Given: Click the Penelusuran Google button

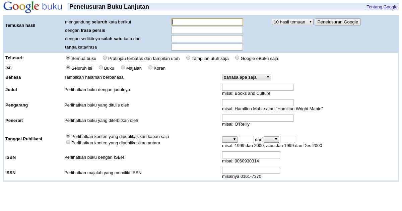Looking at the screenshot, I should [338, 22].
